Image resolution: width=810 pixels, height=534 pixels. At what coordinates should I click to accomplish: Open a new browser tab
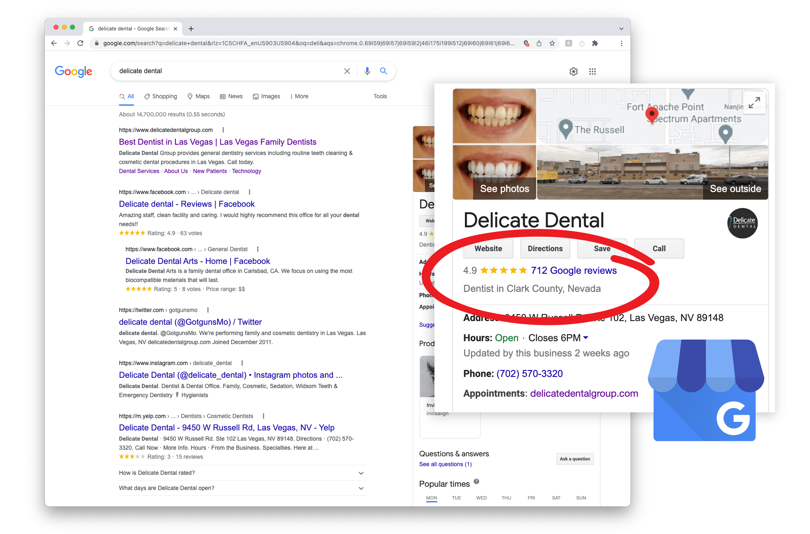coord(191,29)
